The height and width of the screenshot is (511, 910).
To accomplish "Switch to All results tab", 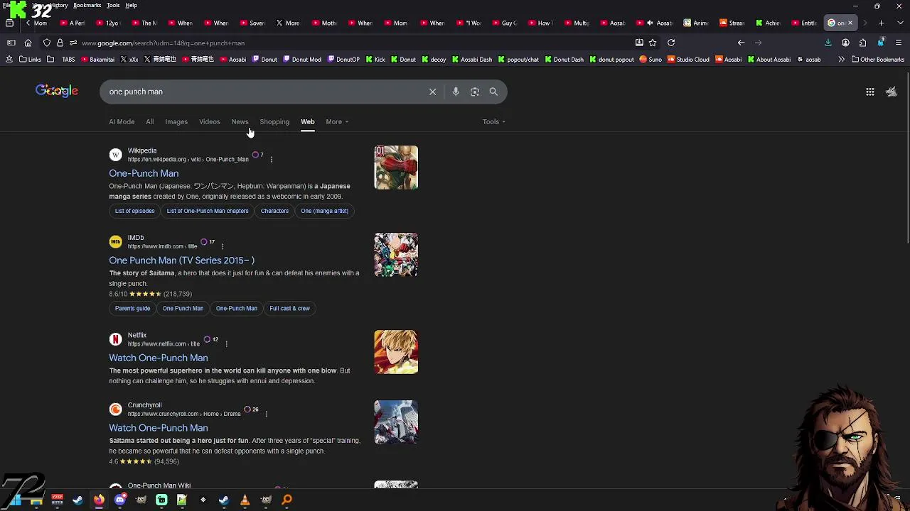I will 149,121.
